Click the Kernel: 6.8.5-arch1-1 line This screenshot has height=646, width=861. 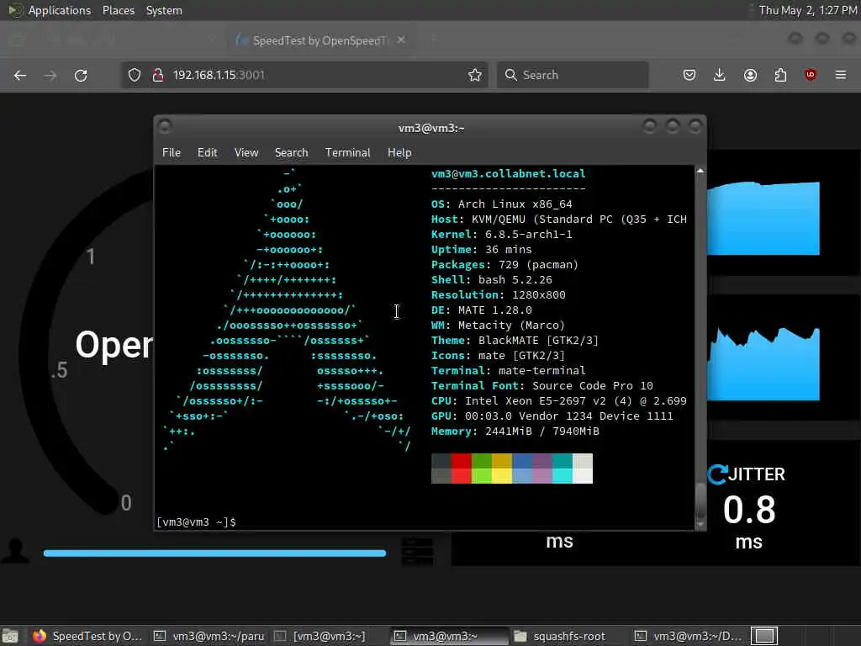(502, 235)
